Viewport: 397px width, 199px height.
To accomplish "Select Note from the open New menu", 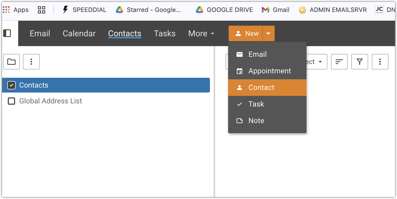I will click(256, 120).
